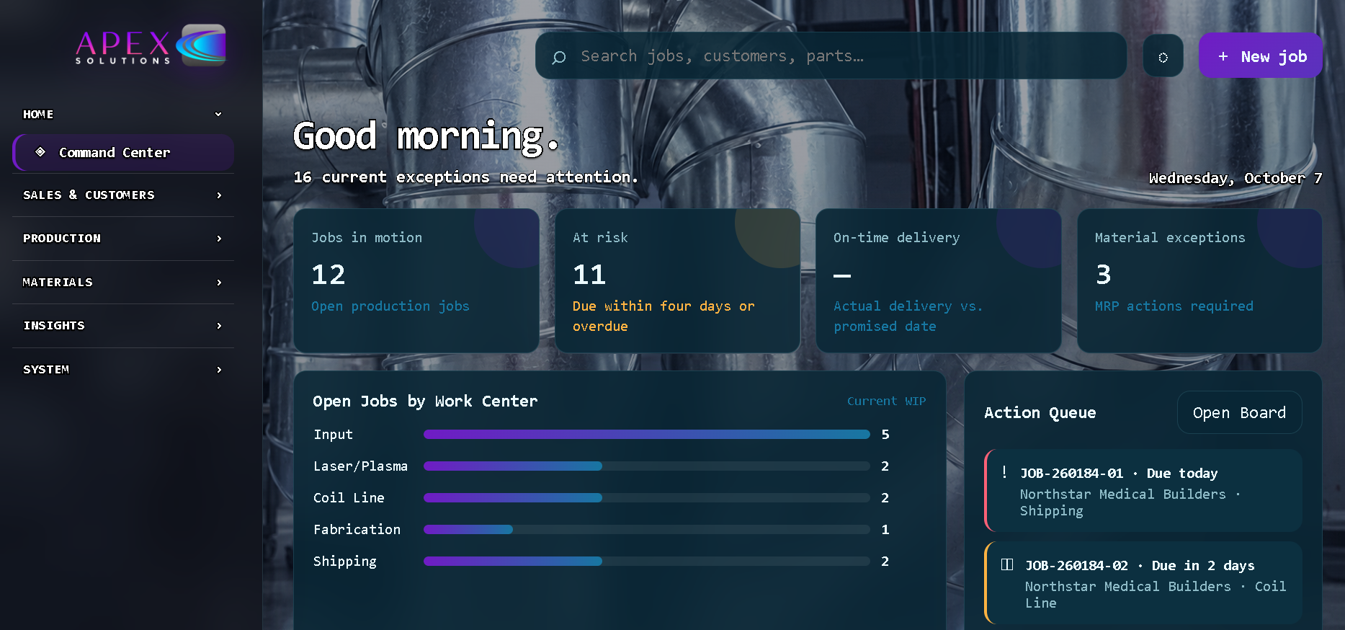This screenshot has width=1345, height=630.
Task: Click the 'Good morning.' heading
Action: pos(426,136)
